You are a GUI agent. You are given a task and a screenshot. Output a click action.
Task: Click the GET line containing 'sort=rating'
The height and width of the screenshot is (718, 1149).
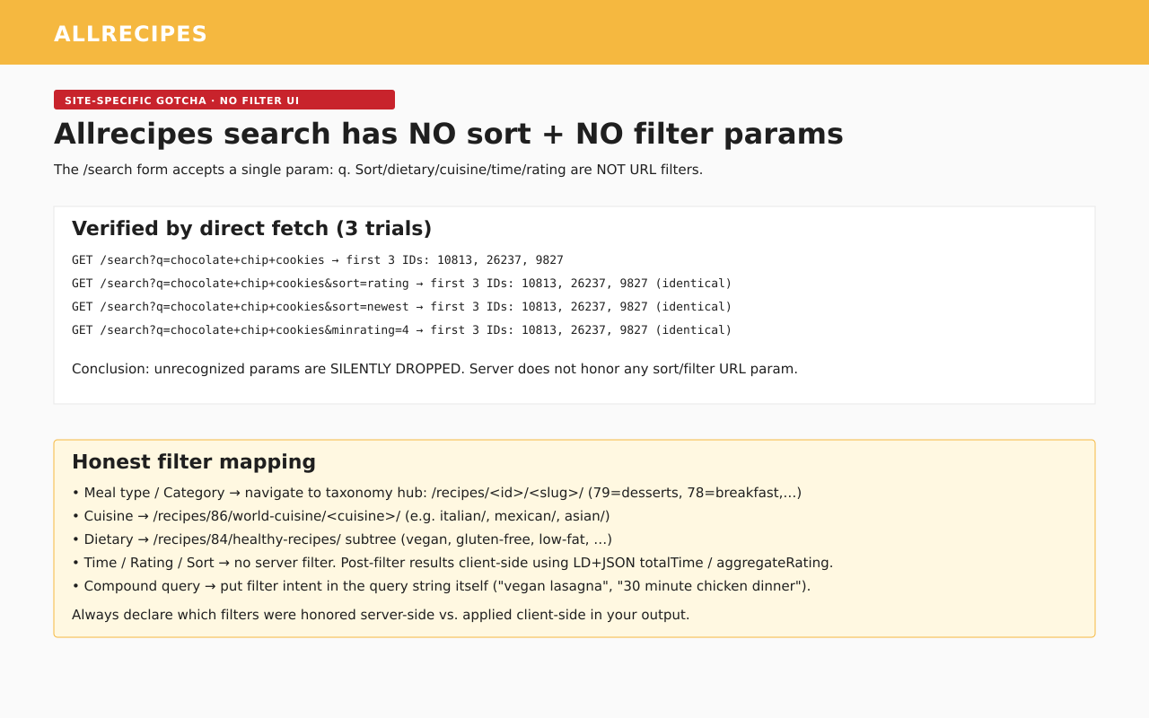click(401, 284)
